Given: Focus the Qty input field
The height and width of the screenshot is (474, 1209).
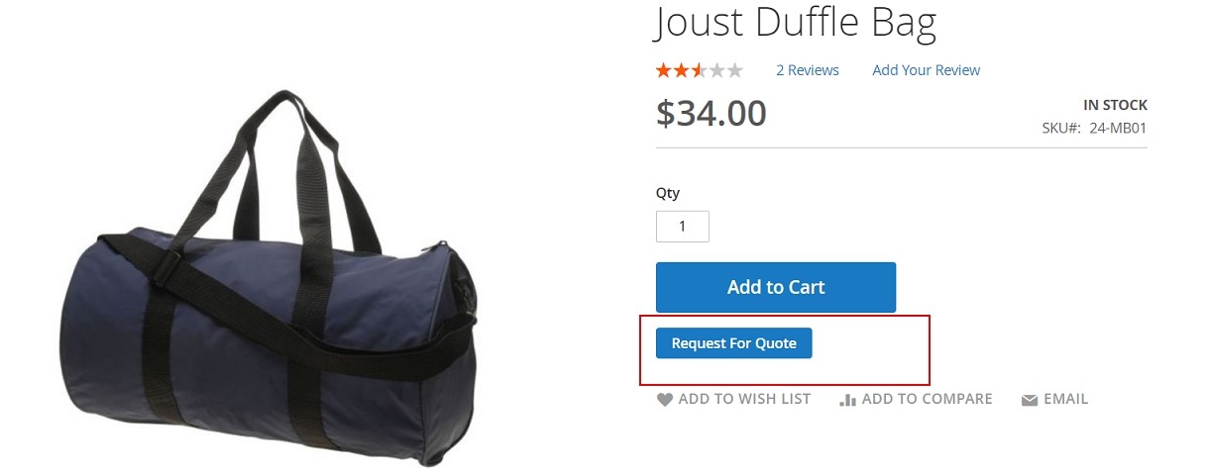Looking at the screenshot, I should (x=682, y=227).
